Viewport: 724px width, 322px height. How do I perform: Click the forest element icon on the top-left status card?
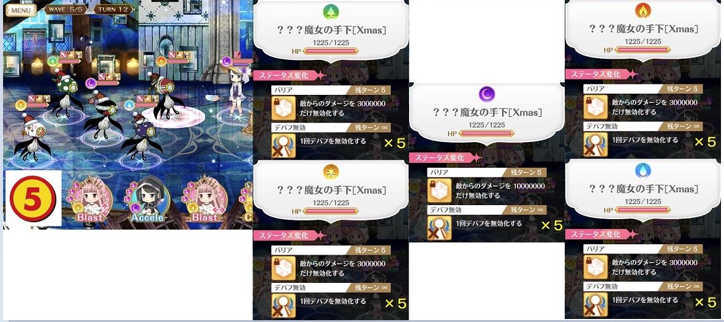pos(331,13)
